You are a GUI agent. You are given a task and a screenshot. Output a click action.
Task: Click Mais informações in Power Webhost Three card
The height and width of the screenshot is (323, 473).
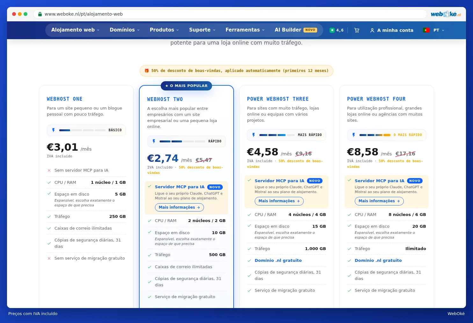[x=279, y=201]
